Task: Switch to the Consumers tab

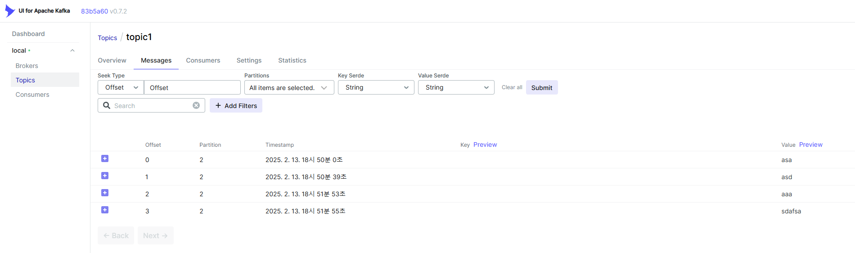Action: point(203,60)
